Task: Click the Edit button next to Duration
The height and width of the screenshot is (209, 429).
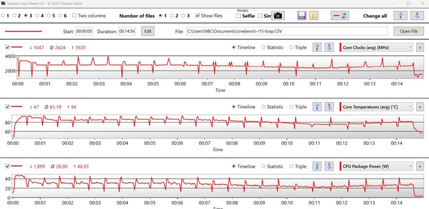Action: [x=148, y=31]
